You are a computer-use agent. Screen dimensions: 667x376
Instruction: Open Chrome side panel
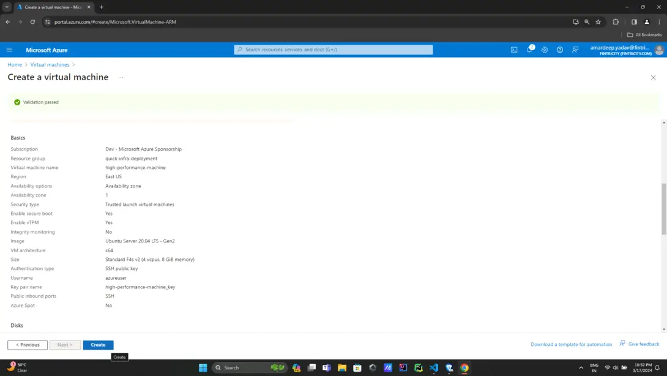634,21
